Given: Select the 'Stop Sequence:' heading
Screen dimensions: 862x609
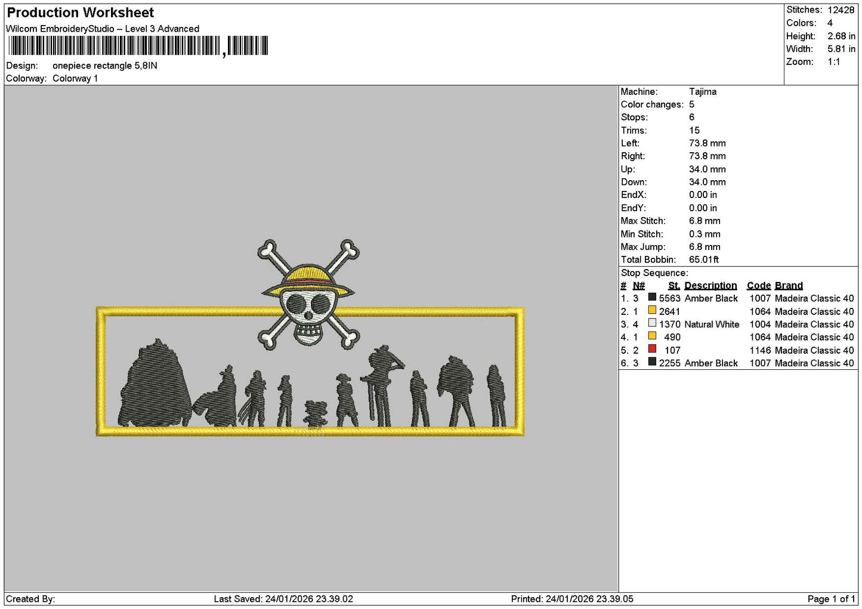Looking at the screenshot, I should pyautogui.click(x=654, y=273).
